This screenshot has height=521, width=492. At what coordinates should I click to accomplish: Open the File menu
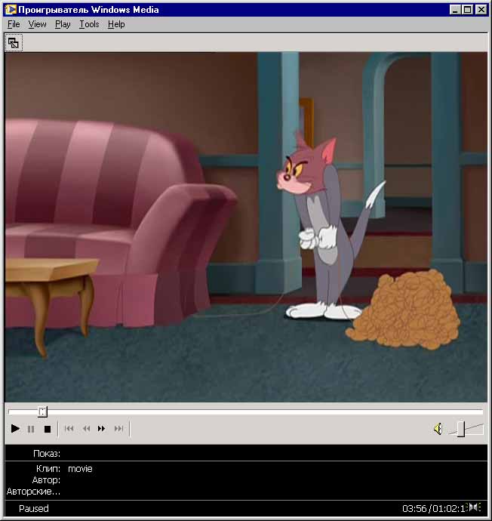coord(14,24)
